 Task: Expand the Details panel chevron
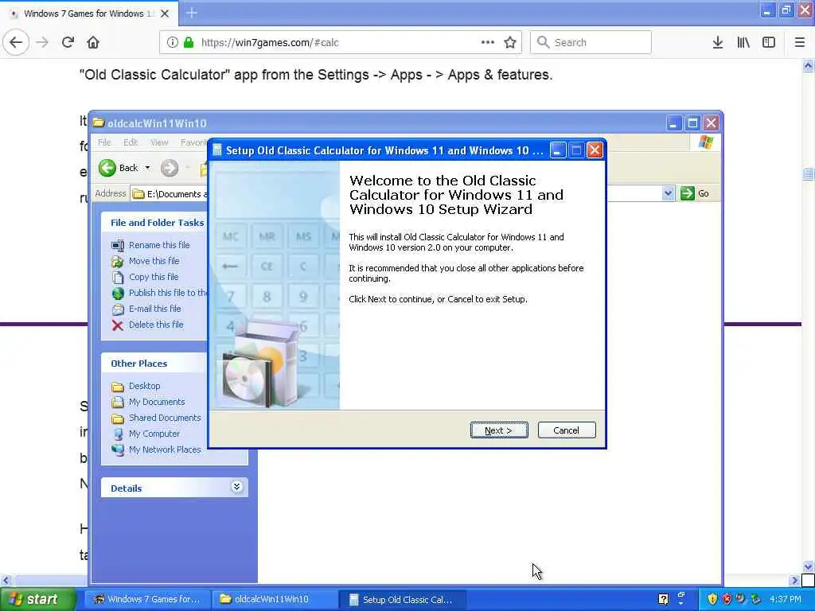click(x=236, y=487)
